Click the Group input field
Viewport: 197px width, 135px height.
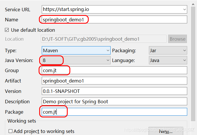click(x=114, y=70)
